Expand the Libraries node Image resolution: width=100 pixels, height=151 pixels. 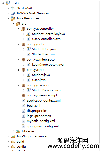click(13, 131)
